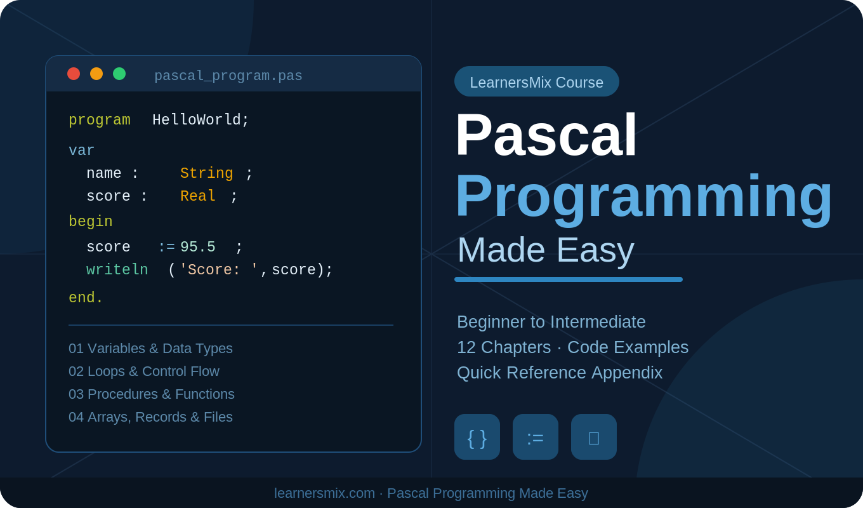
Task: Select the pascal_program.pas file title
Action: coord(228,76)
